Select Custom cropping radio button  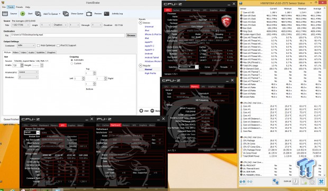(72, 63)
